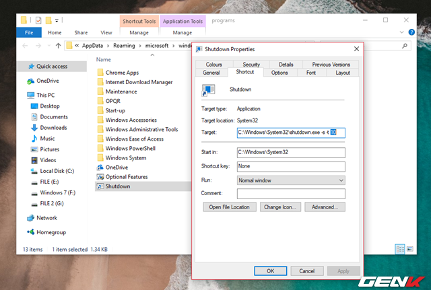The width and height of the screenshot is (431, 290).
Task: Click the double chevron at address bar start
Action: coord(77,46)
